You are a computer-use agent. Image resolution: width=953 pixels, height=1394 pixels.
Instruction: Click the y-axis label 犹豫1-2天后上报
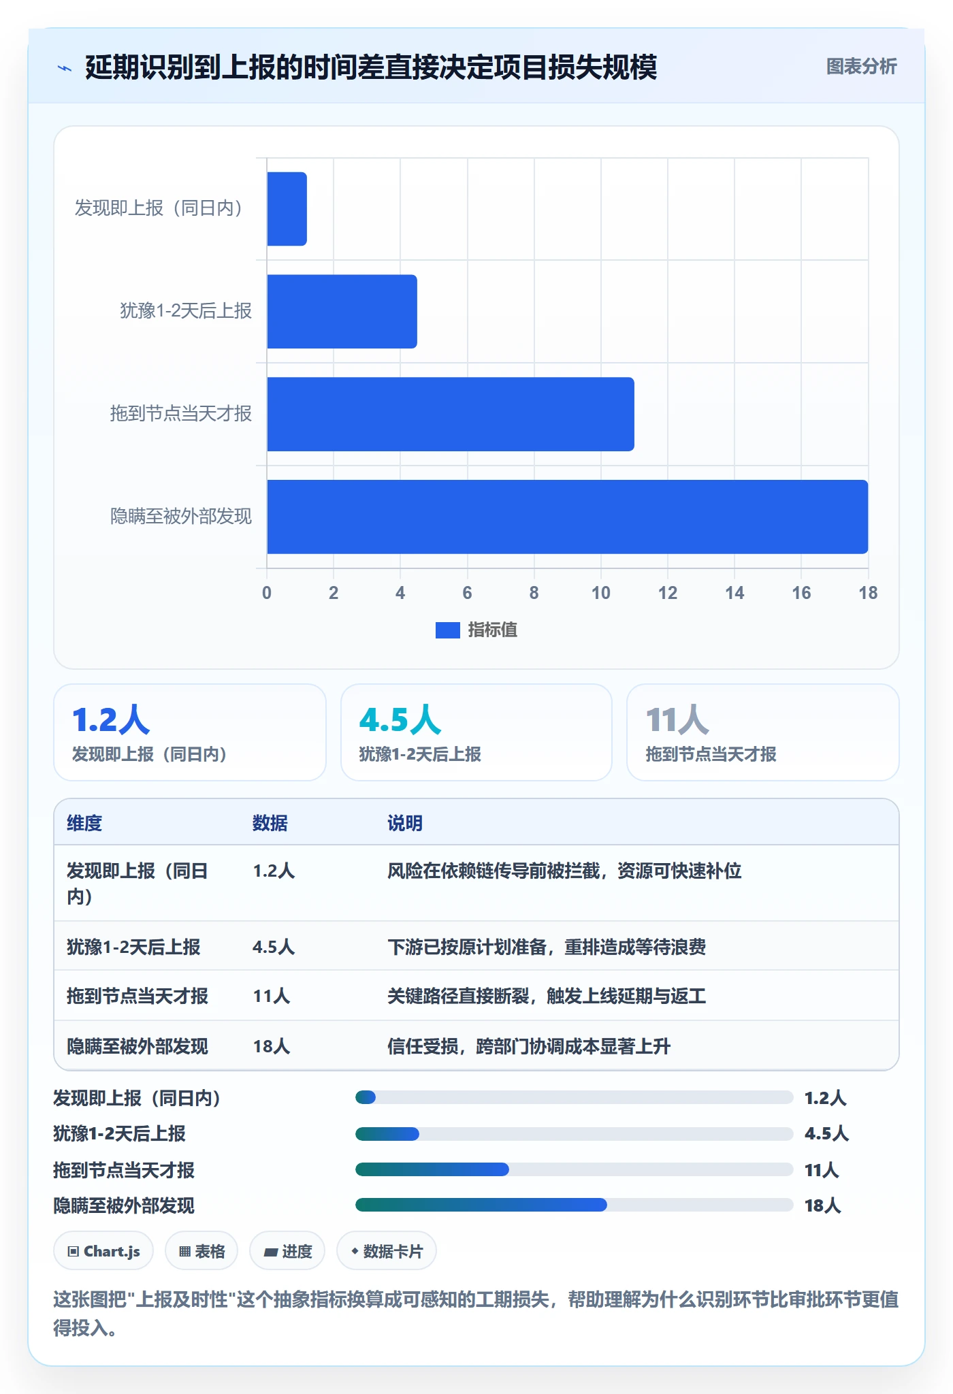coord(186,311)
